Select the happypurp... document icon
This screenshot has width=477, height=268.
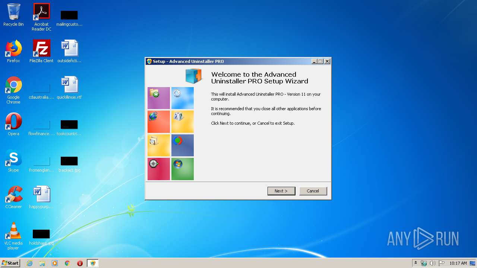41,197
